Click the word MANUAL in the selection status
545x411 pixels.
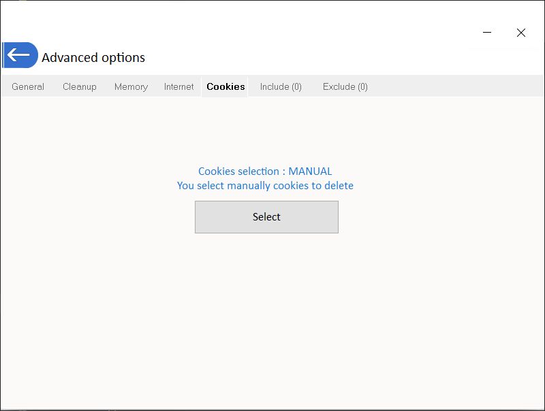point(310,171)
